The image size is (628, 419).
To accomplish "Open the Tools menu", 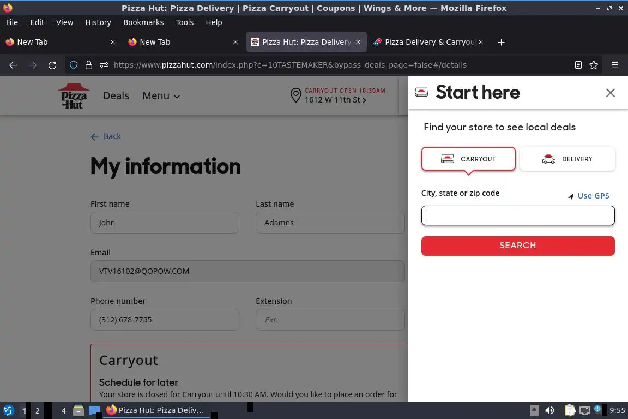I will (x=185, y=22).
